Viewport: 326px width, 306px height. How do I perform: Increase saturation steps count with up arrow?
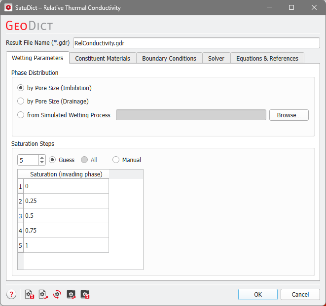[x=42, y=158]
